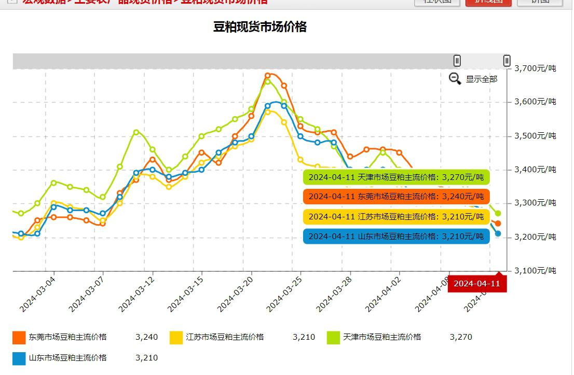This screenshot has height=375, width=574.
Task: Click the 3,600元/吨 axis label
Action: 535,102
